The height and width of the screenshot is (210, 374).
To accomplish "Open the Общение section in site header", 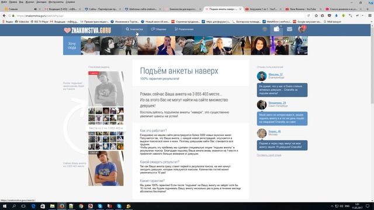I will tap(158, 29).
